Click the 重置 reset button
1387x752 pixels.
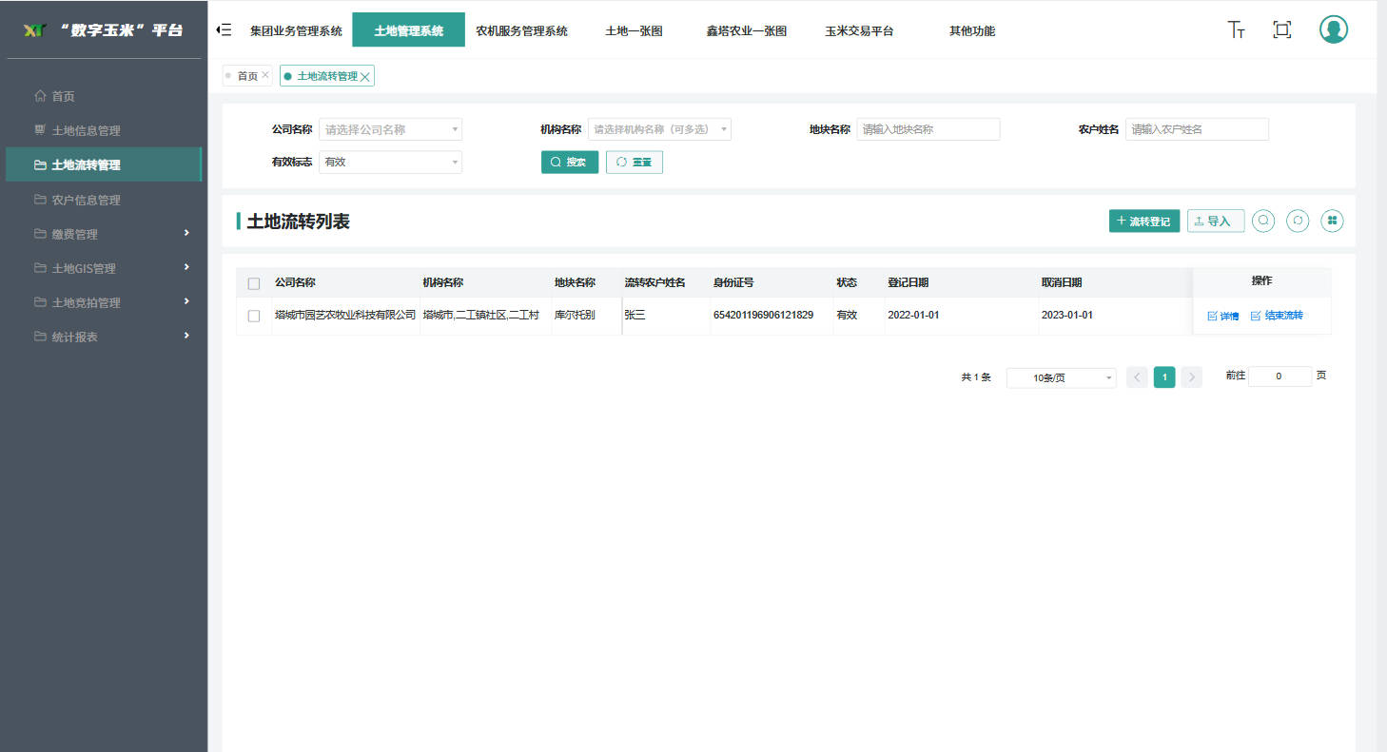pos(635,162)
